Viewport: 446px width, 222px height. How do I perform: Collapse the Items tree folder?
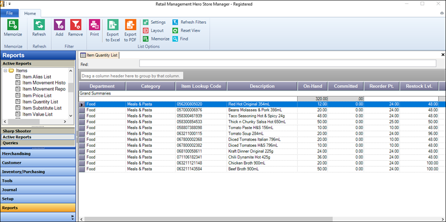click(x=6, y=71)
